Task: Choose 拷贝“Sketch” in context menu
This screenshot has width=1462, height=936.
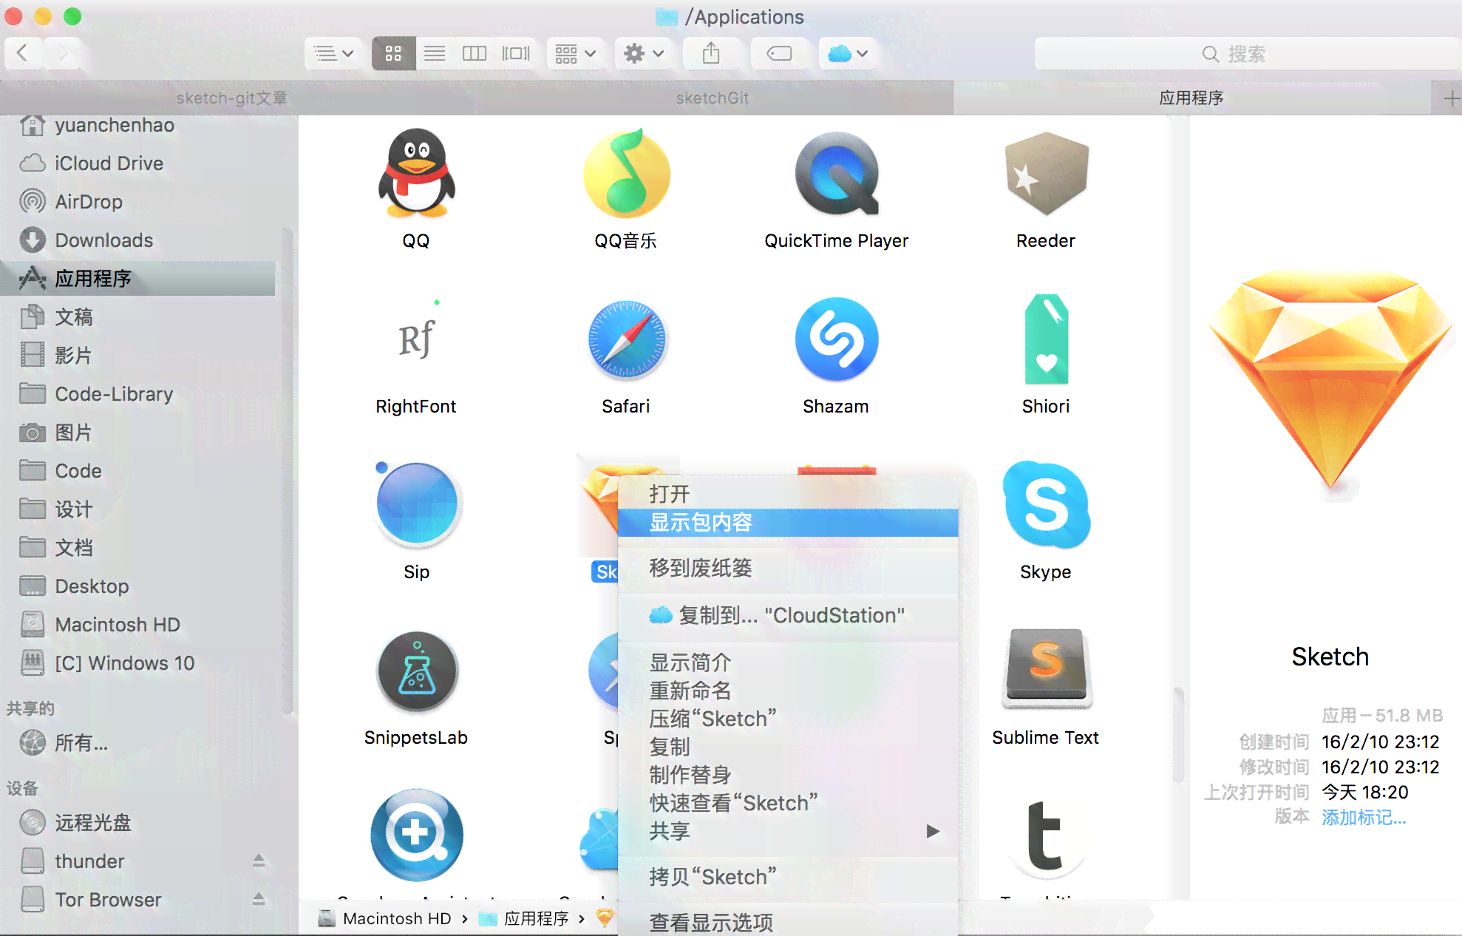Action: click(x=788, y=877)
